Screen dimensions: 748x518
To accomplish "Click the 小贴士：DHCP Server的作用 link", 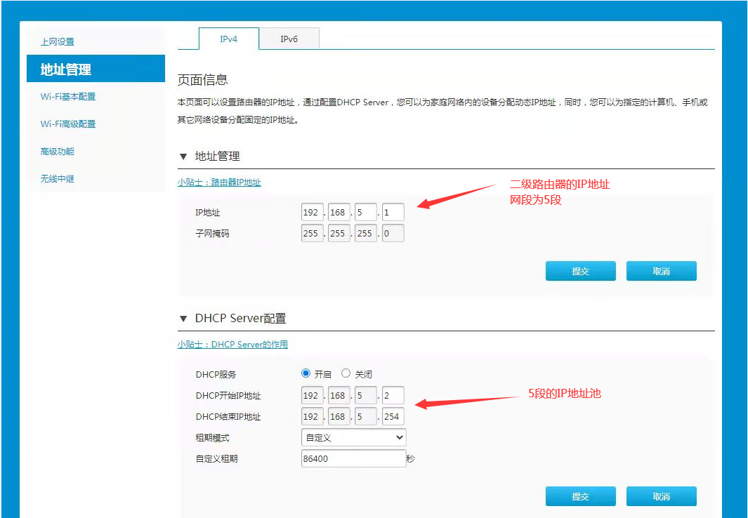I will [232, 345].
